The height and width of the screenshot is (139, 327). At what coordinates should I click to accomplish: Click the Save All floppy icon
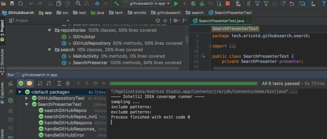pyautogui.click(x=12, y=3)
